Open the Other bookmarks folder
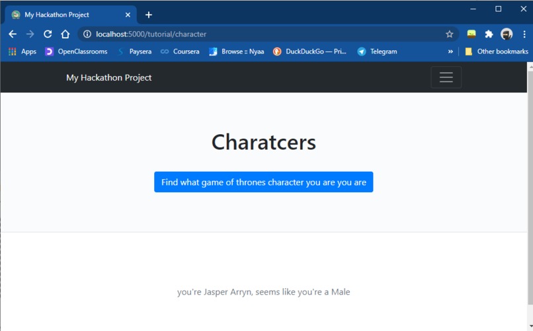The image size is (533, 331). click(497, 52)
